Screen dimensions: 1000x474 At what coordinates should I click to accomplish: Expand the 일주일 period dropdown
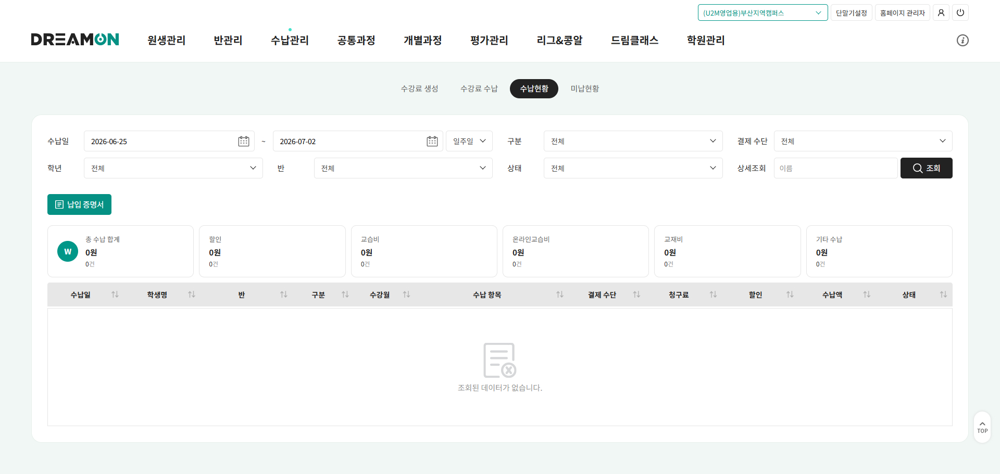469,141
